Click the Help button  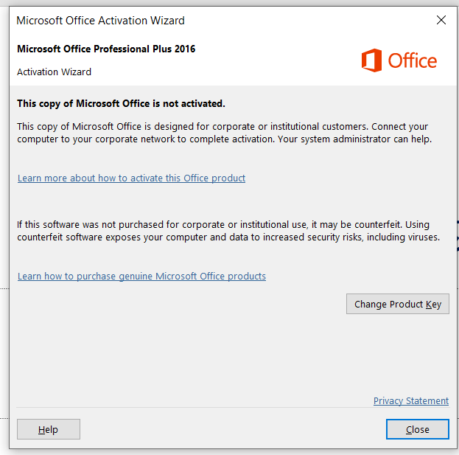(x=49, y=429)
